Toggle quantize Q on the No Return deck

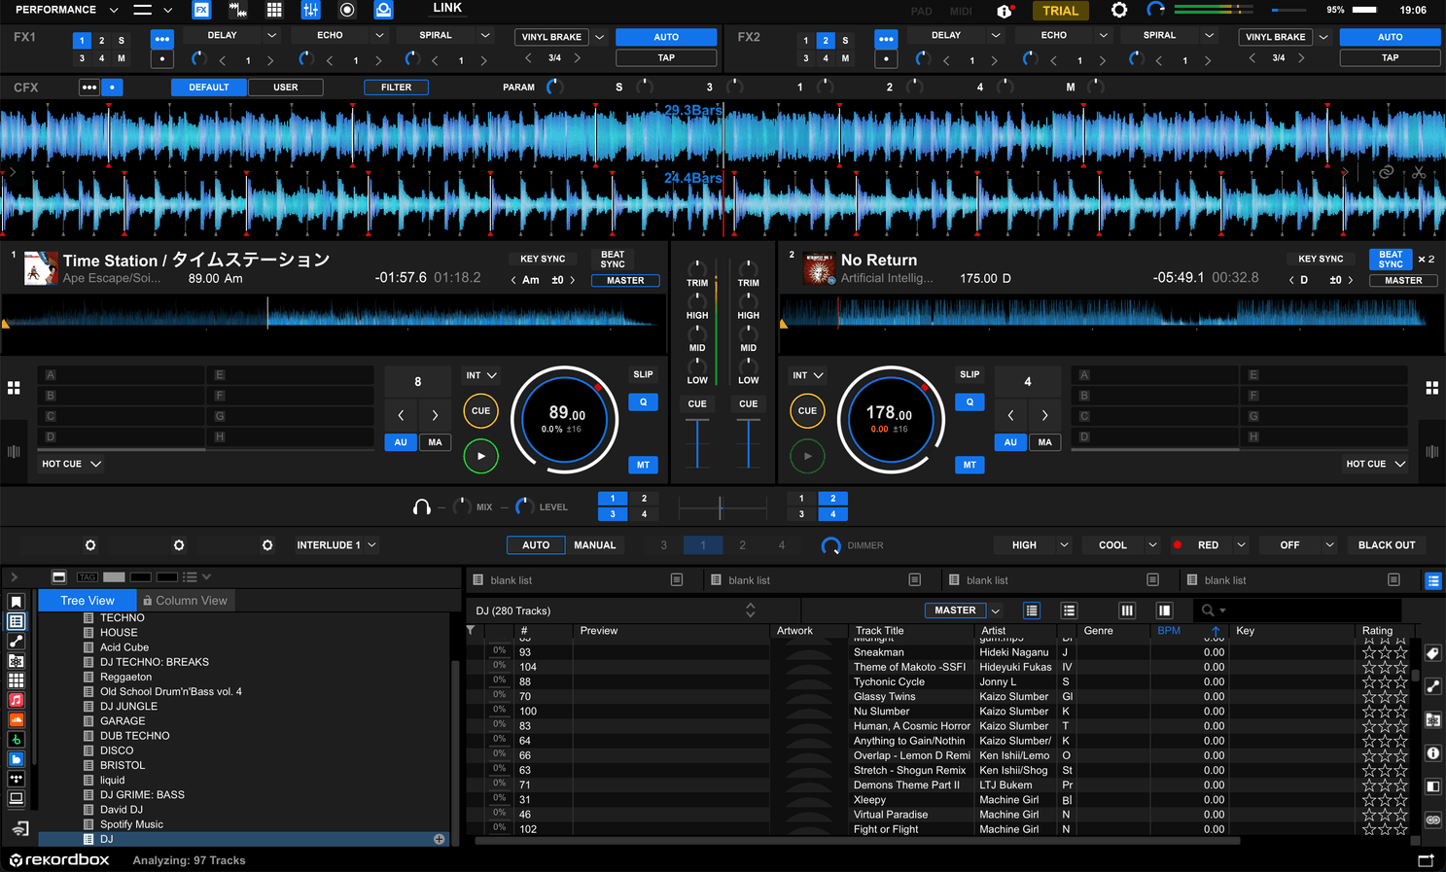(x=970, y=401)
